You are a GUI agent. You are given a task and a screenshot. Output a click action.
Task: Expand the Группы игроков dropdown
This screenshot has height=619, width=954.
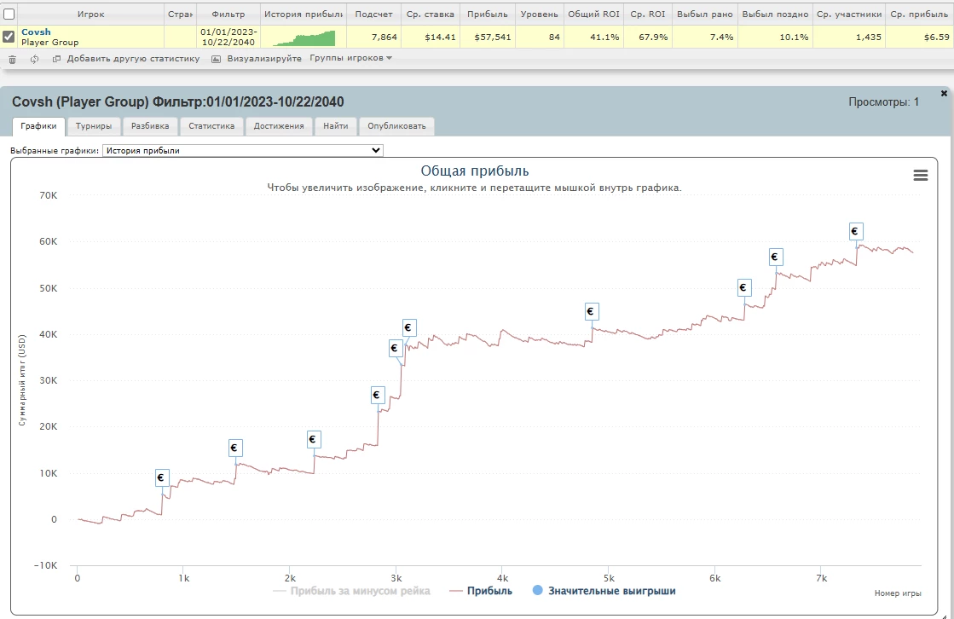pos(350,58)
